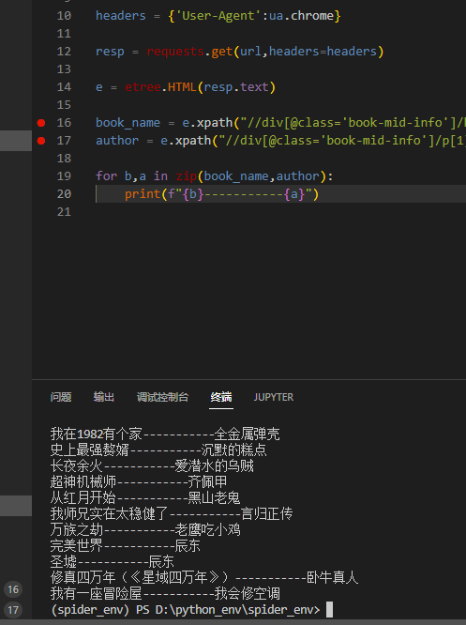466x625 pixels.
Task: Click terminal output line 修真四万年
Action: pyautogui.click(x=204, y=577)
